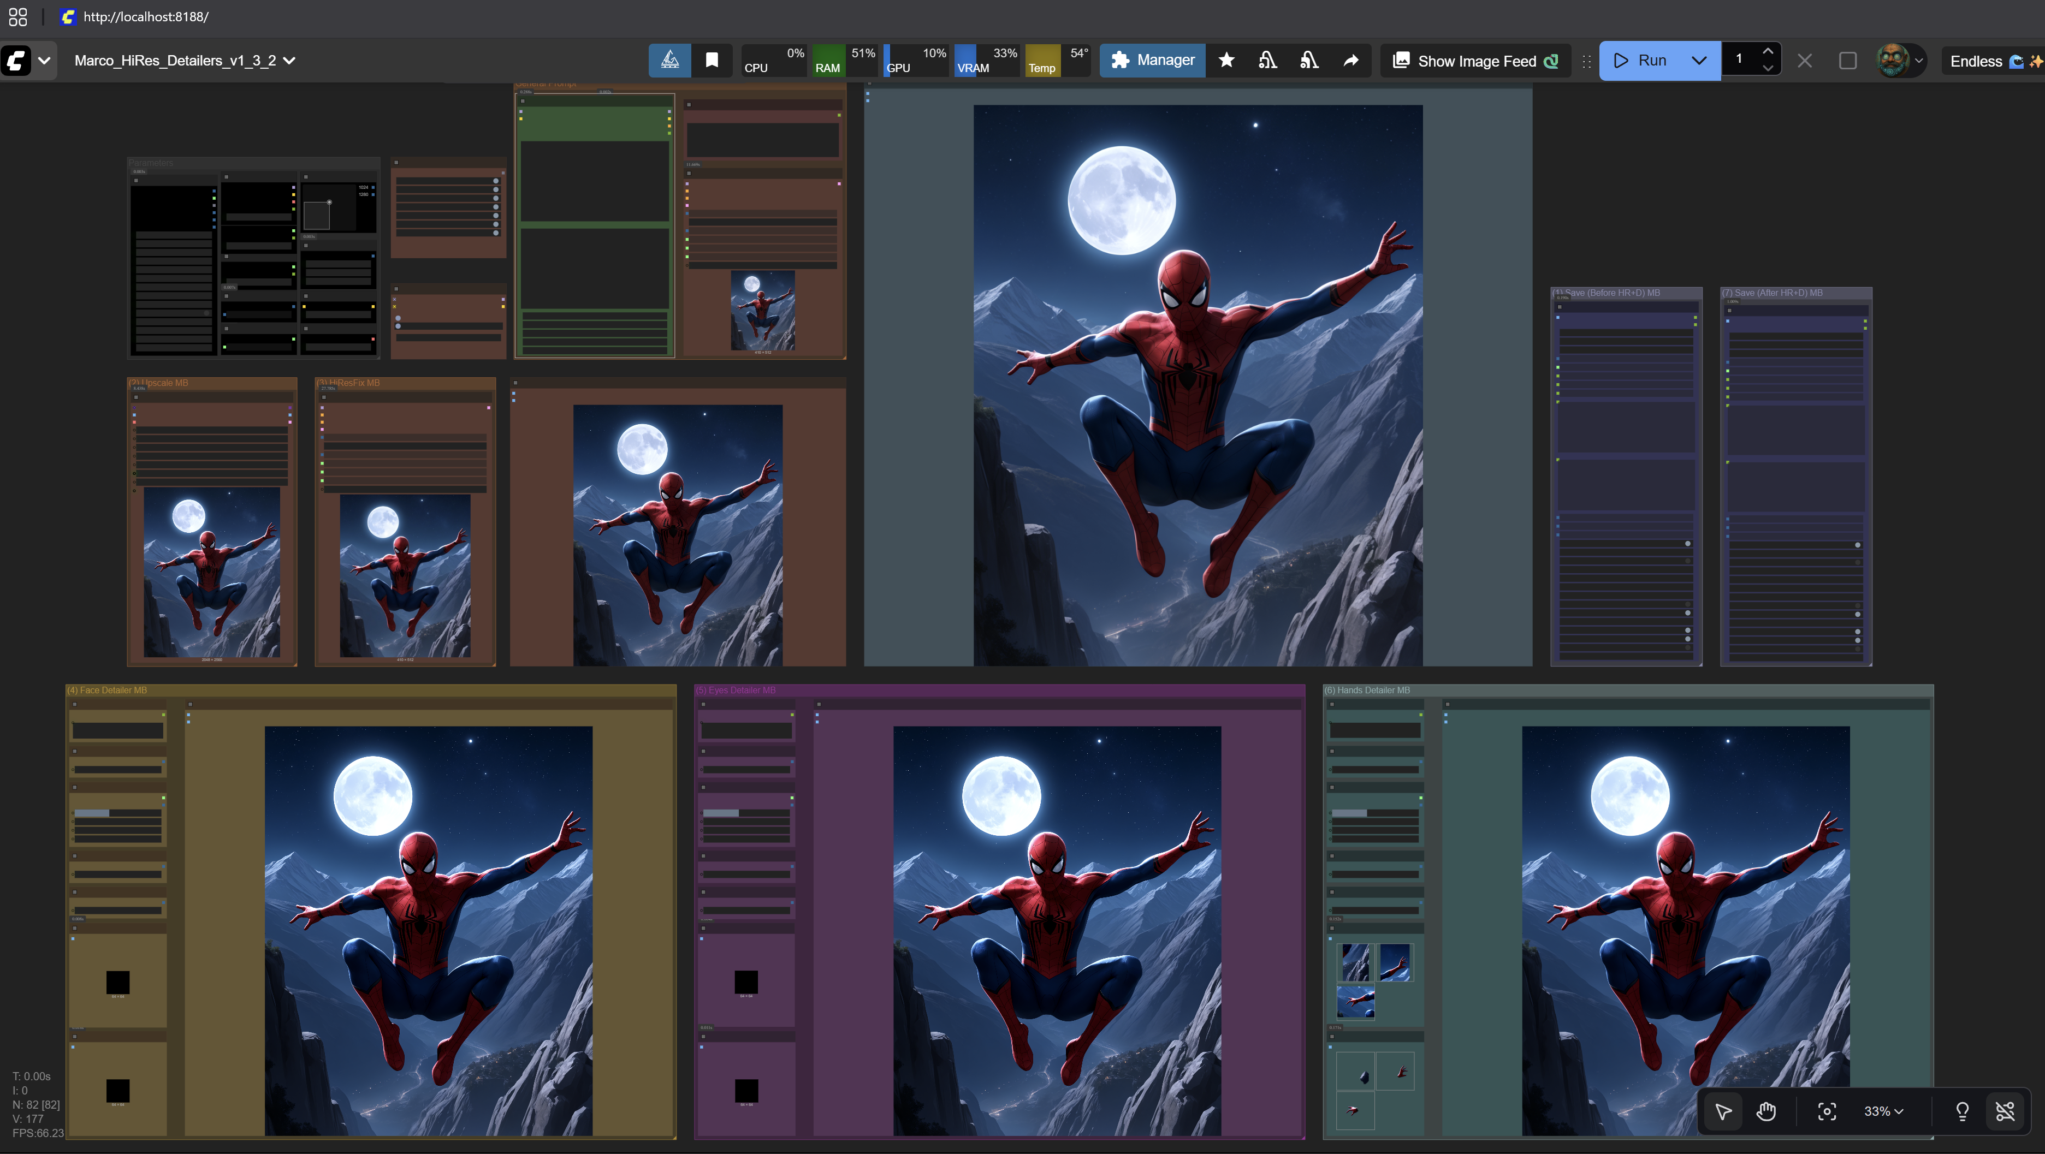Click the lightbulb icon in canvas toolbar
Viewport: 2045px width, 1154px height.
click(x=1961, y=1111)
